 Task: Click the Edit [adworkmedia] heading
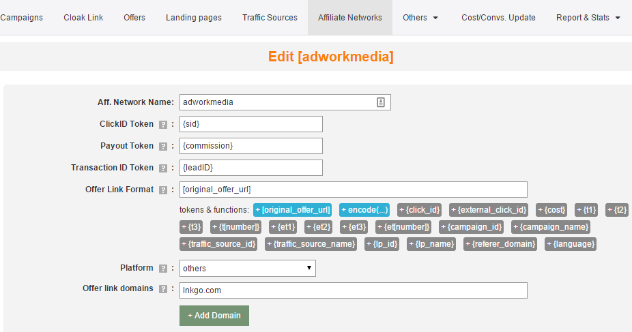(330, 57)
